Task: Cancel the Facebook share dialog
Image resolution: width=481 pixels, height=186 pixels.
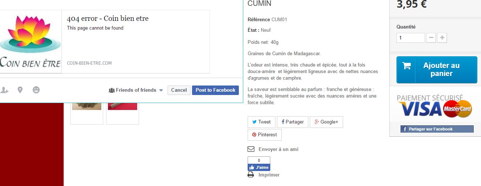Action: (x=179, y=90)
